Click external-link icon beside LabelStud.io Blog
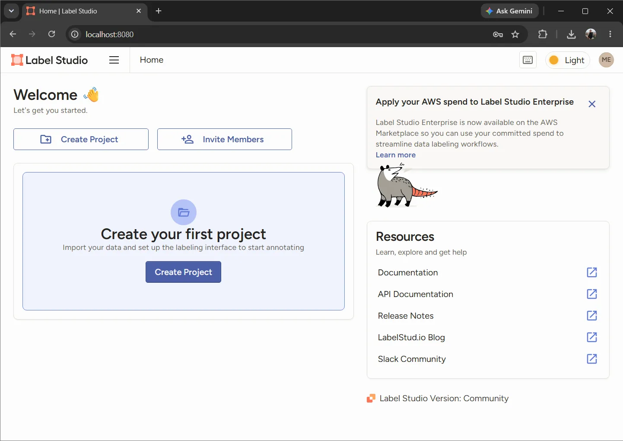The image size is (623, 441). [592, 337]
